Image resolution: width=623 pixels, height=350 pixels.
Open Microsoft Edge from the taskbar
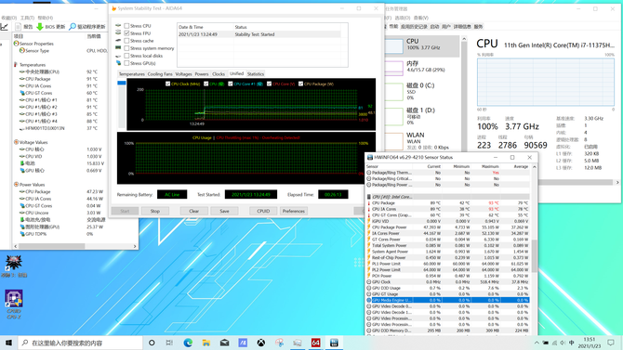(188, 343)
